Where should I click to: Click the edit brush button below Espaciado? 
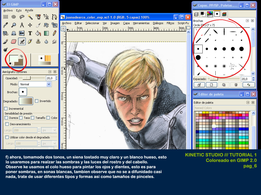tap(199, 85)
